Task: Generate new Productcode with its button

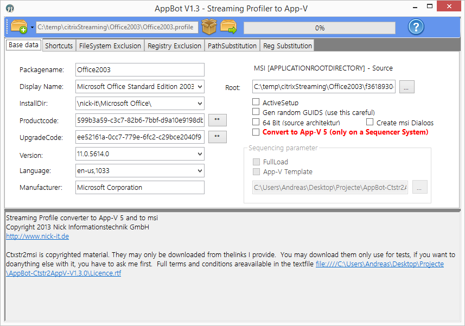Action: [x=218, y=120]
